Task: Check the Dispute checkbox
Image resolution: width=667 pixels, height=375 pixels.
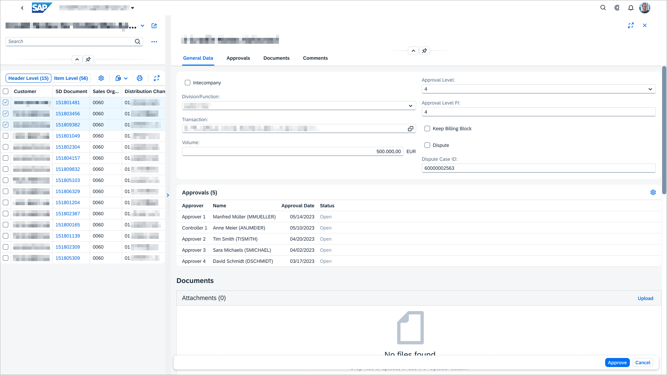Action: 427,145
